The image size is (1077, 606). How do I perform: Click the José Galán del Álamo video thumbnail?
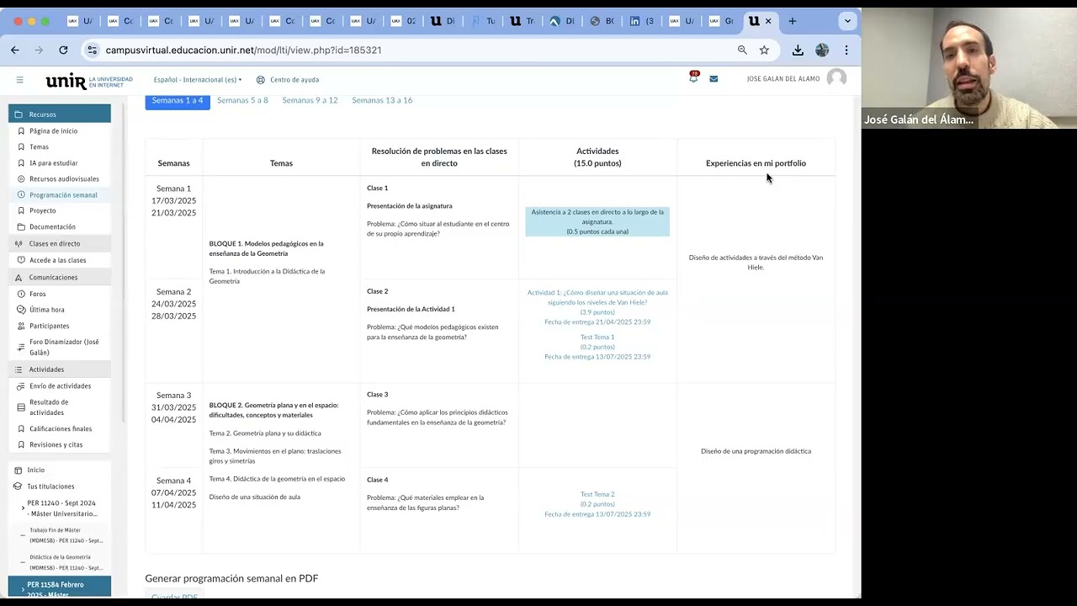[x=969, y=68]
